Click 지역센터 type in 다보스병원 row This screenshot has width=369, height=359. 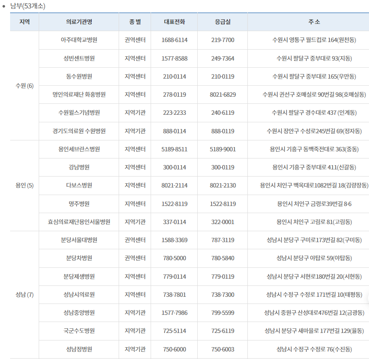(135, 185)
